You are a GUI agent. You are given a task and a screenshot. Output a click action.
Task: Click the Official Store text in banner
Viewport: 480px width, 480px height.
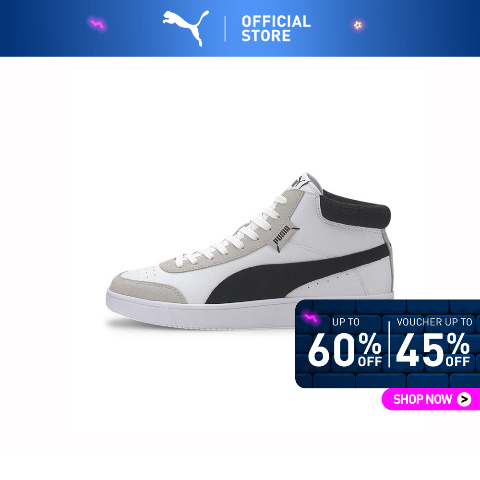pyautogui.click(x=276, y=28)
